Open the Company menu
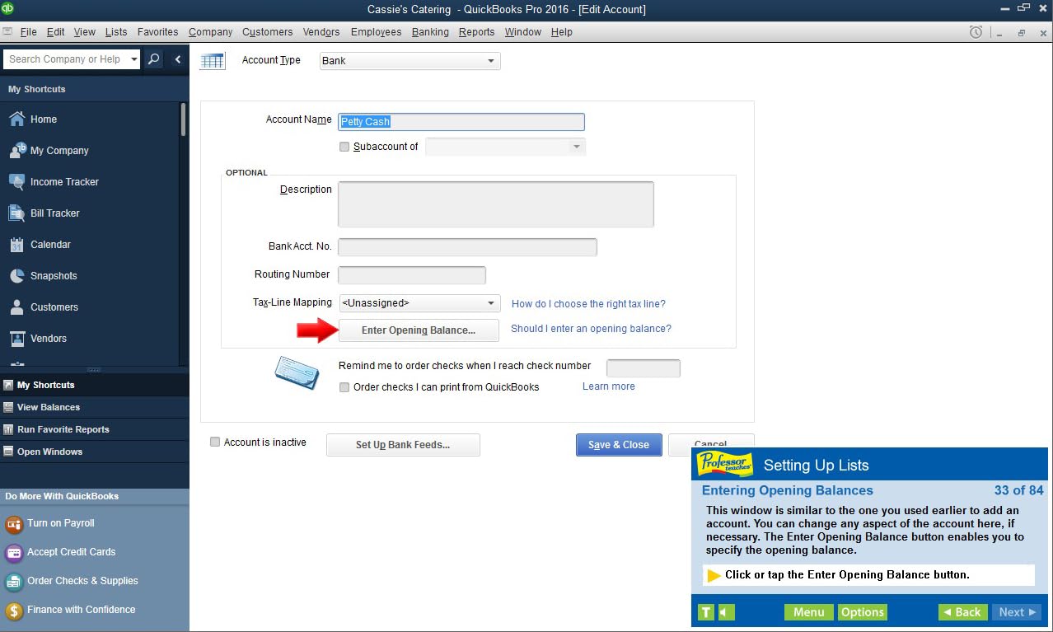Viewport: 1053px width, 632px height. [210, 32]
